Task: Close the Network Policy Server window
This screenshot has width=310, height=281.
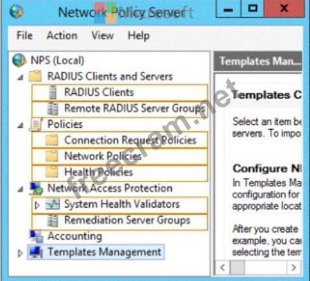Action: 284,9
